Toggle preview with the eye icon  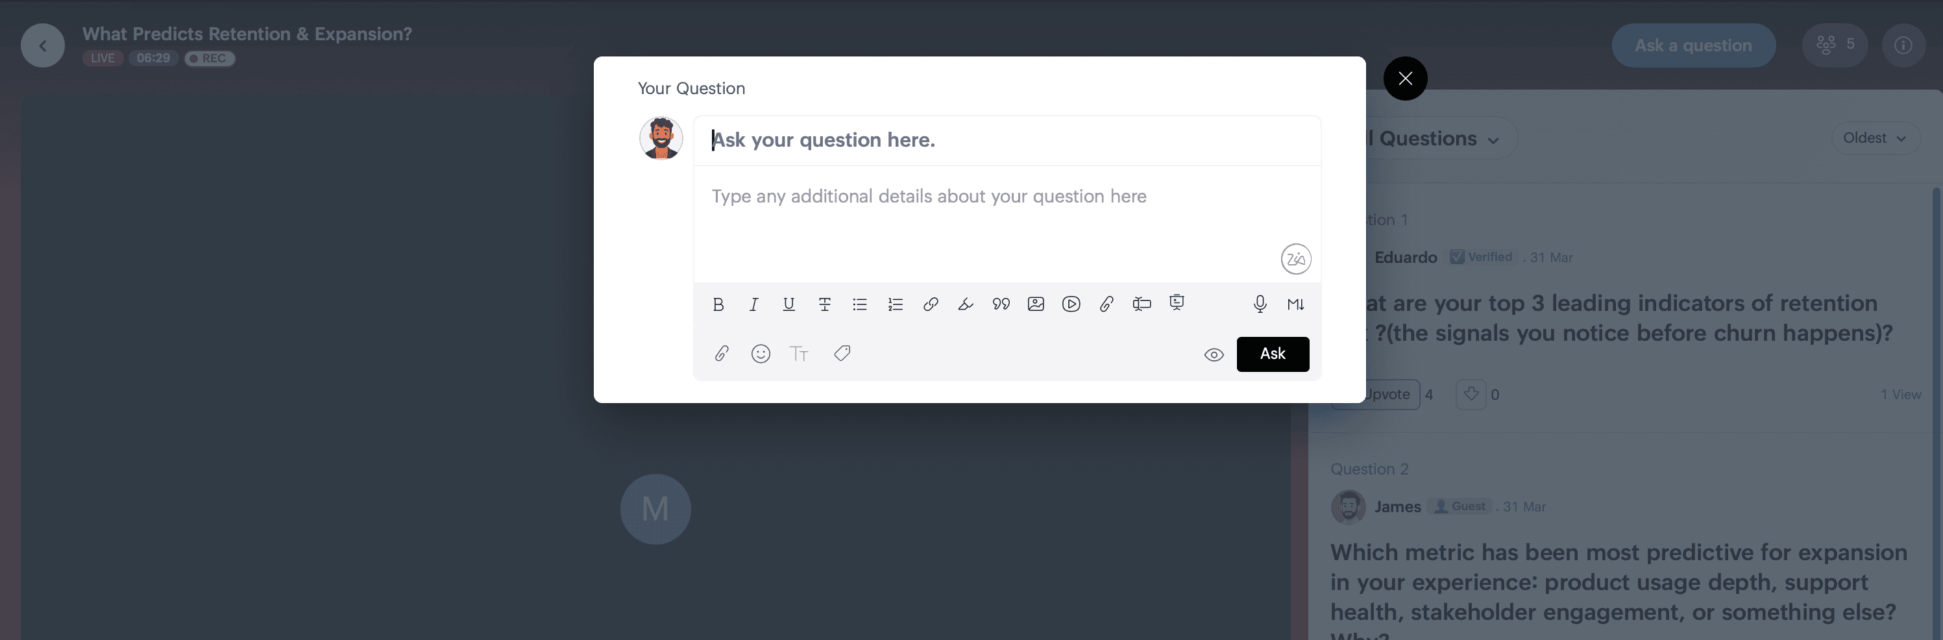pos(1214,354)
